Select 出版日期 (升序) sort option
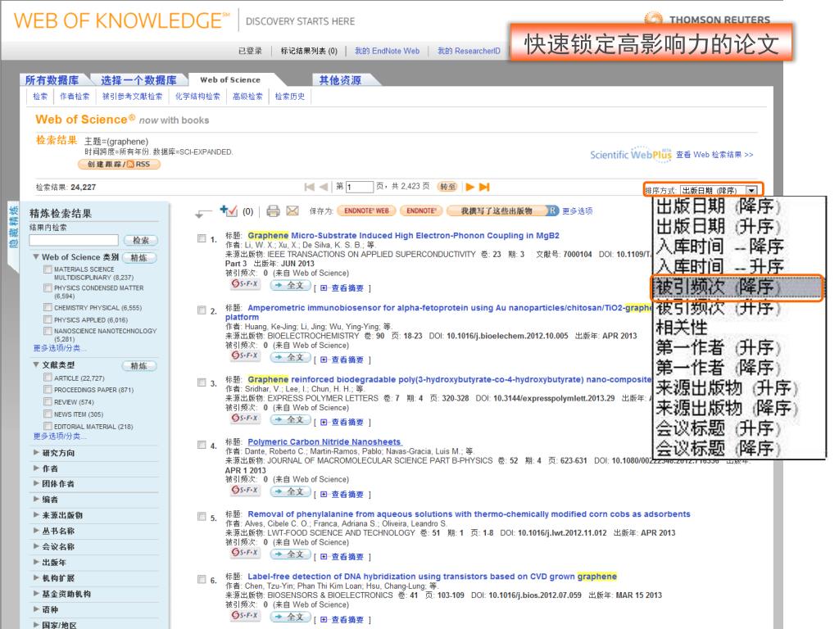 tap(718, 226)
